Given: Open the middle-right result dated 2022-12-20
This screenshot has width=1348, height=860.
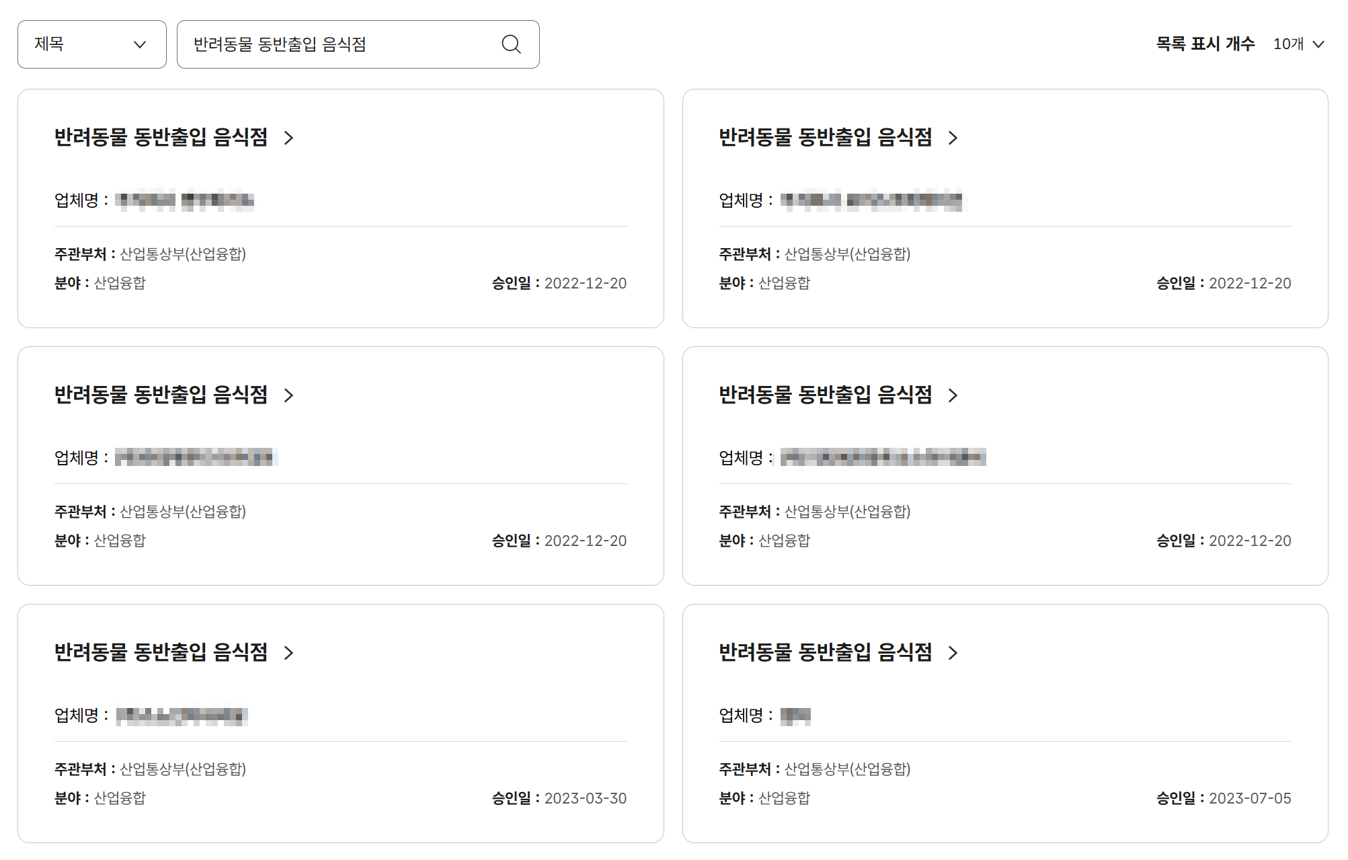Looking at the screenshot, I should coord(825,396).
